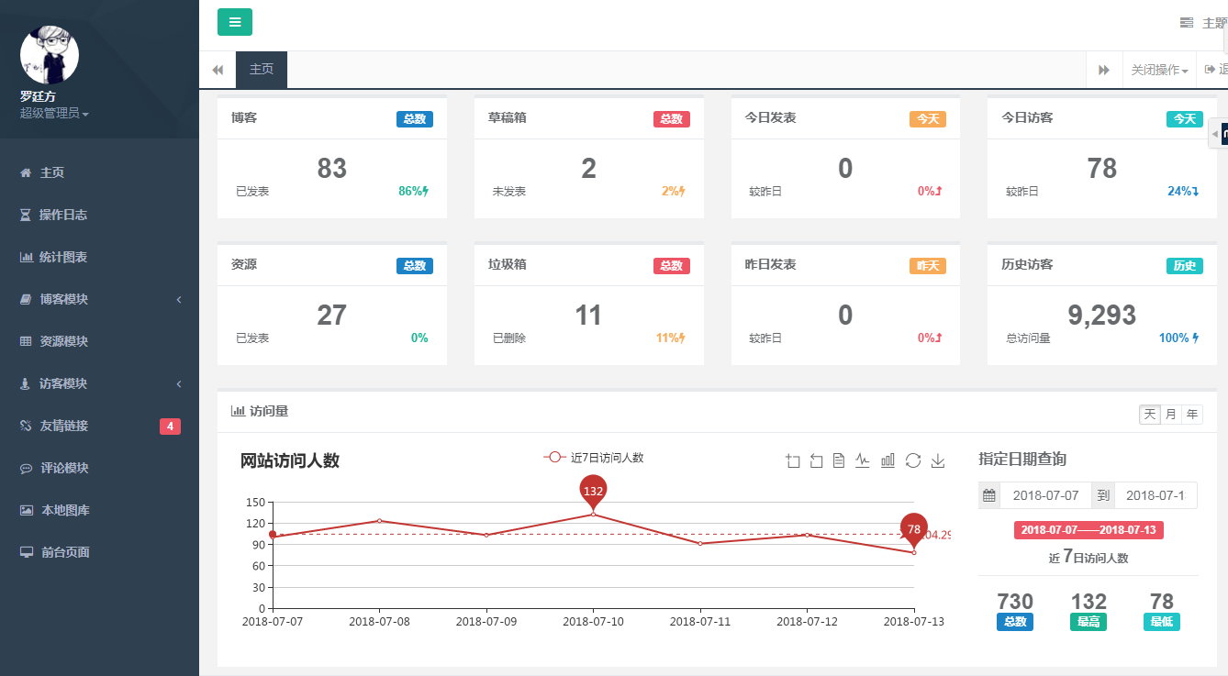Select the 月 period toggle
The width and height of the screenshot is (1228, 676).
[1171, 415]
